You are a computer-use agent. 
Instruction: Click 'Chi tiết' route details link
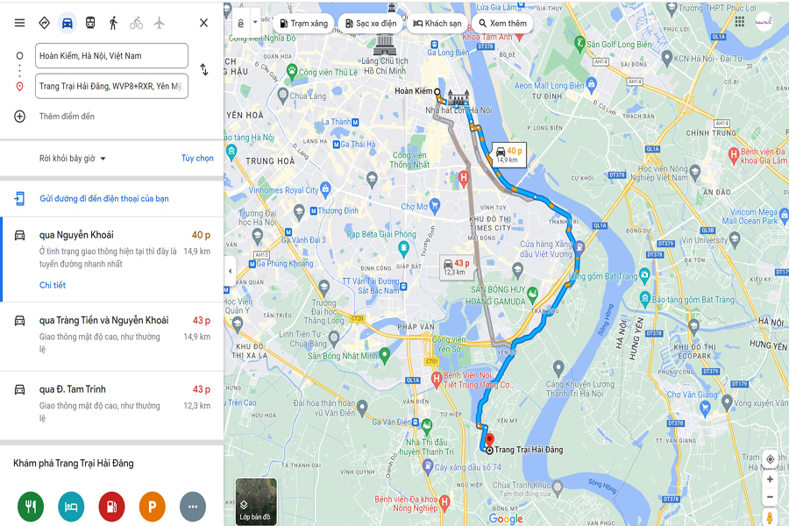click(x=53, y=285)
